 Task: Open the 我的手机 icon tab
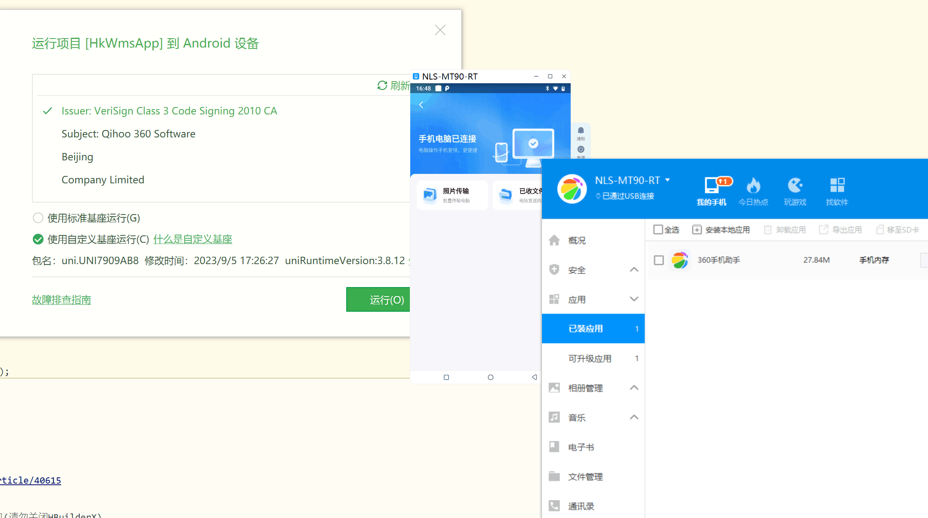click(x=711, y=186)
